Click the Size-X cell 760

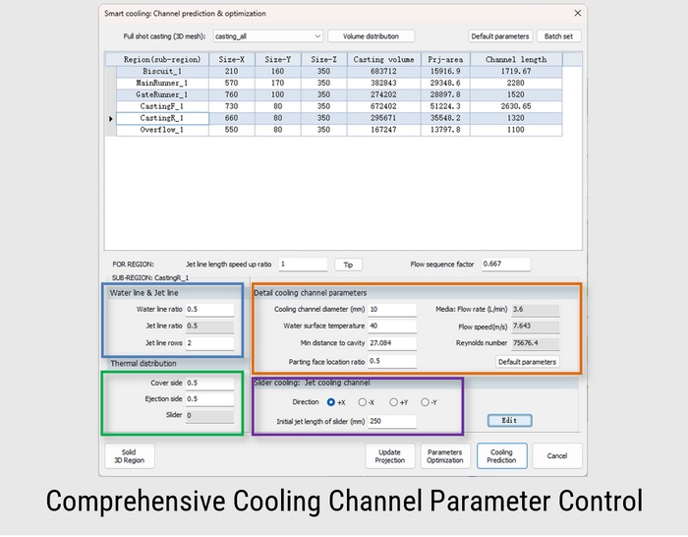point(232,94)
